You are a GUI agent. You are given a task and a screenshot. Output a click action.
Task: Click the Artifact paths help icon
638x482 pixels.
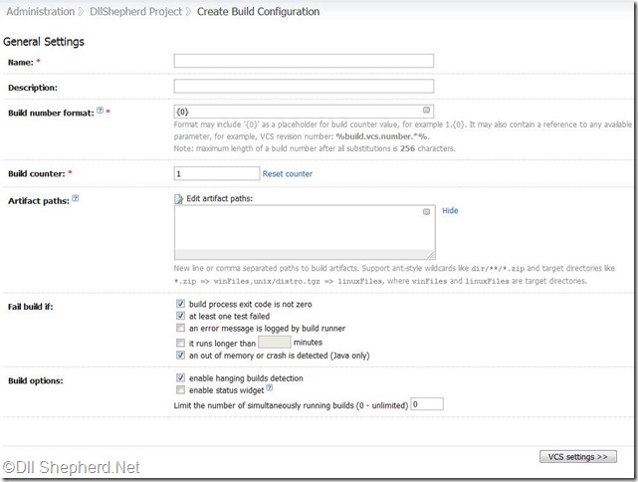click(x=76, y=198)
